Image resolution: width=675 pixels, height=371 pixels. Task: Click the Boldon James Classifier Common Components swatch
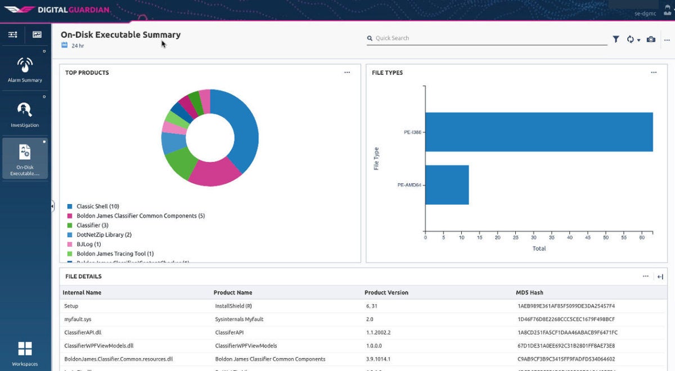click(70, 216)
